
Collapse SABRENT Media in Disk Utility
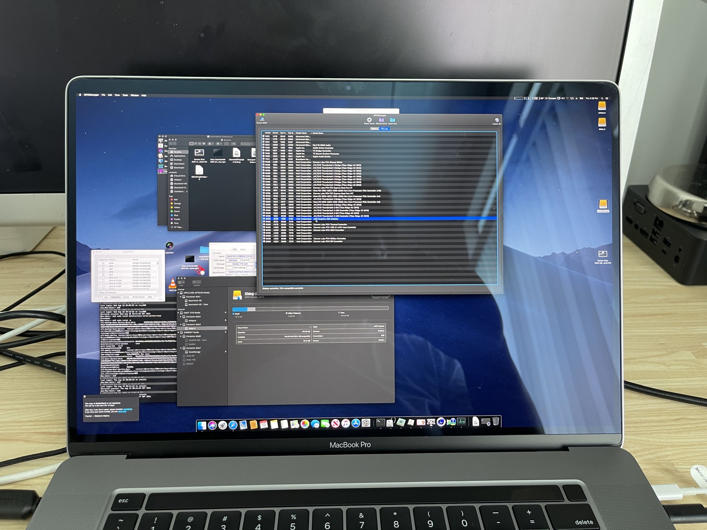(x=179, y=332)
